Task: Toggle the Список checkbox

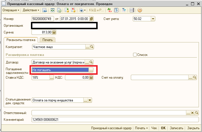Action: (x=135, y=55)
